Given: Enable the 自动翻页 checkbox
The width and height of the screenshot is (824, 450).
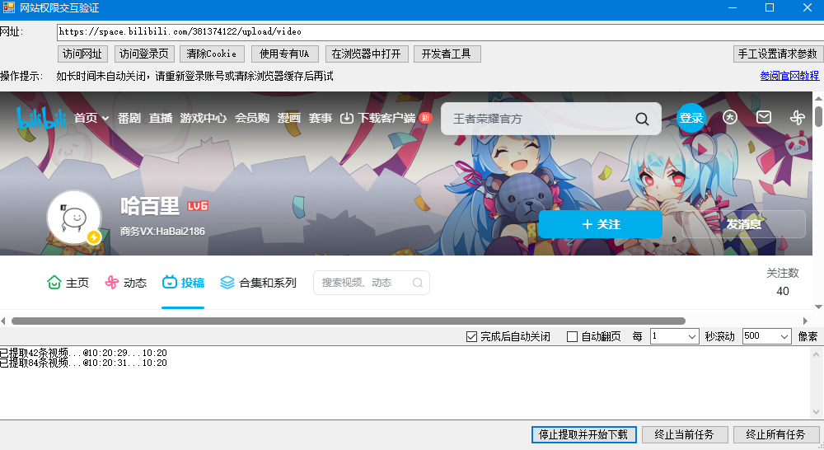Looking at the screenshot, I should tap(573, 336).
